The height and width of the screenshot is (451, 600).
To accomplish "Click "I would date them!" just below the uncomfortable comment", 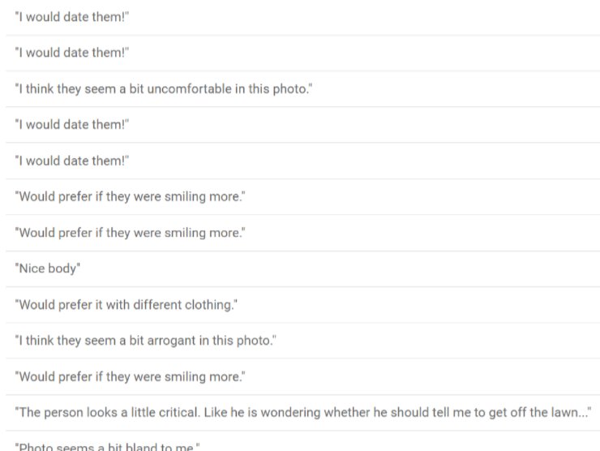I will [x=72, y=124].
